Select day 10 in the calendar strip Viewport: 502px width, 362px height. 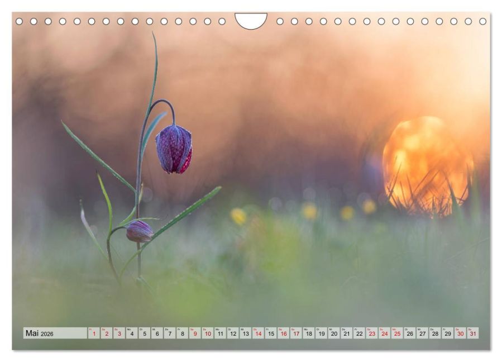click(x=208, y=333)
